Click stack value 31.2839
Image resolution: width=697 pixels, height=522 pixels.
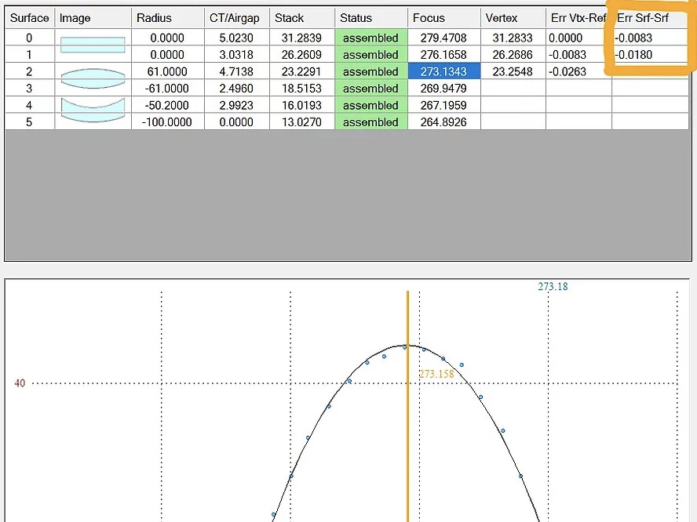(x=302, y=38)
